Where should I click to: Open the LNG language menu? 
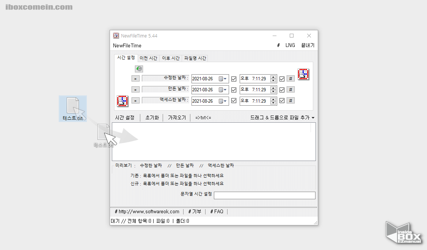pos(290,45)
